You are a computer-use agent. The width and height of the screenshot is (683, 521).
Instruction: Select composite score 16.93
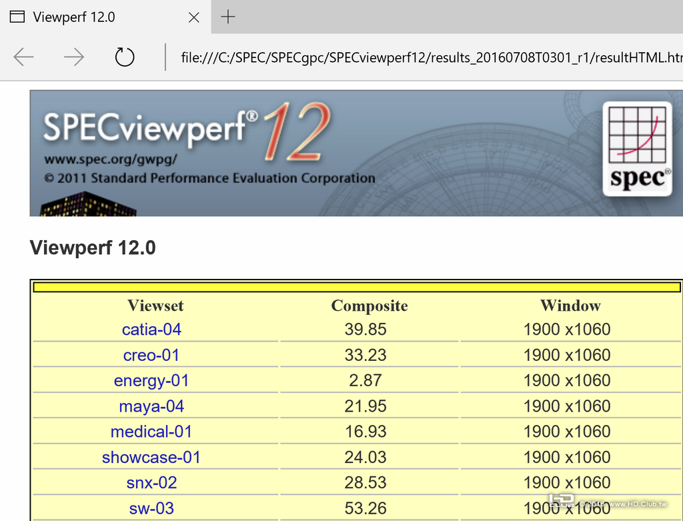[366, 432]
